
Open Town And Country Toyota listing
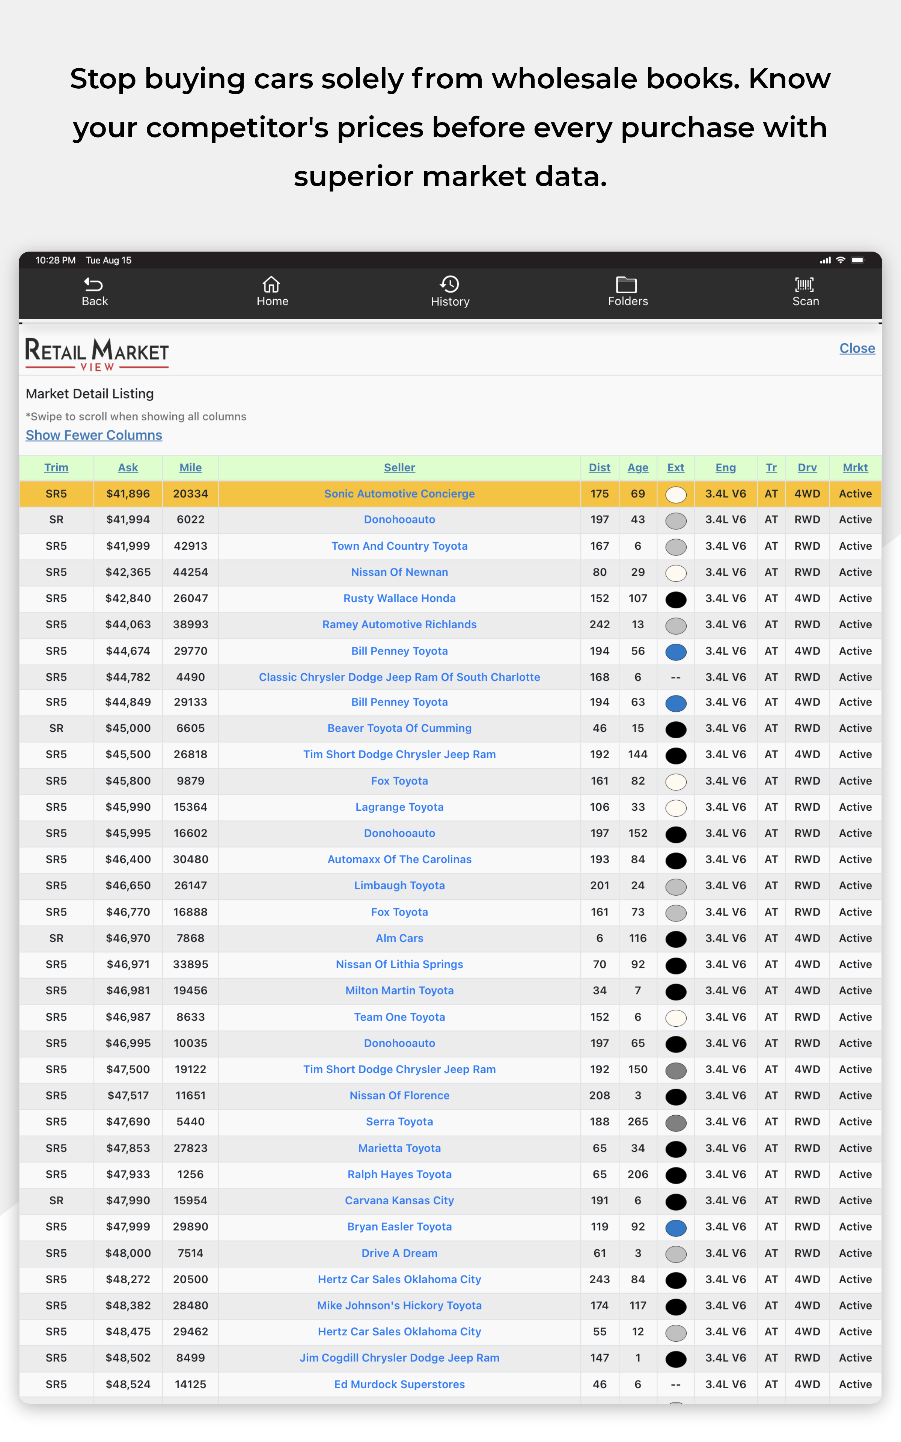point(399,546)
